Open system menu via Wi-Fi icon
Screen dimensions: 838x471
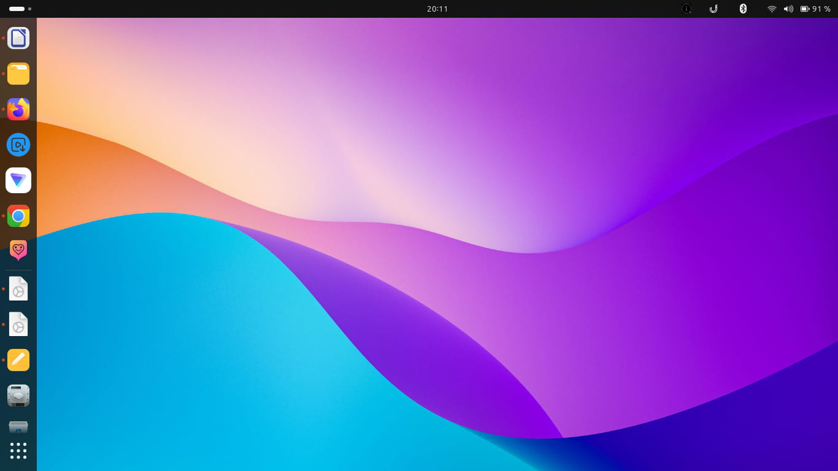click(772, 9)
